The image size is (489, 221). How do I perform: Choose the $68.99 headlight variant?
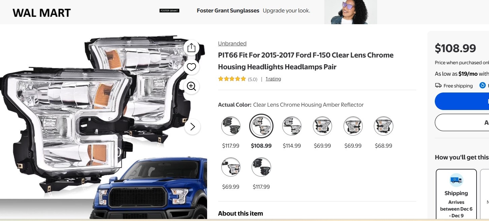[383, 126]
